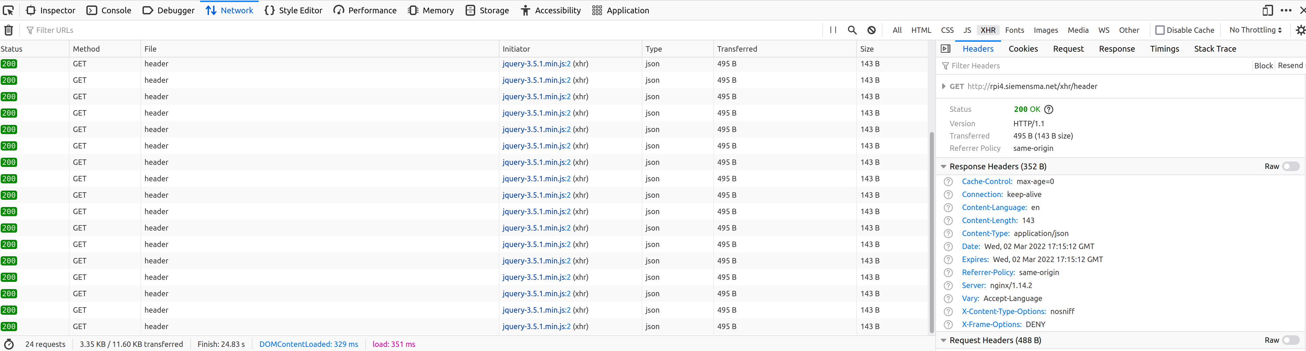
Task: Enter Responsive Design Mode
Action: (1268, 10)
